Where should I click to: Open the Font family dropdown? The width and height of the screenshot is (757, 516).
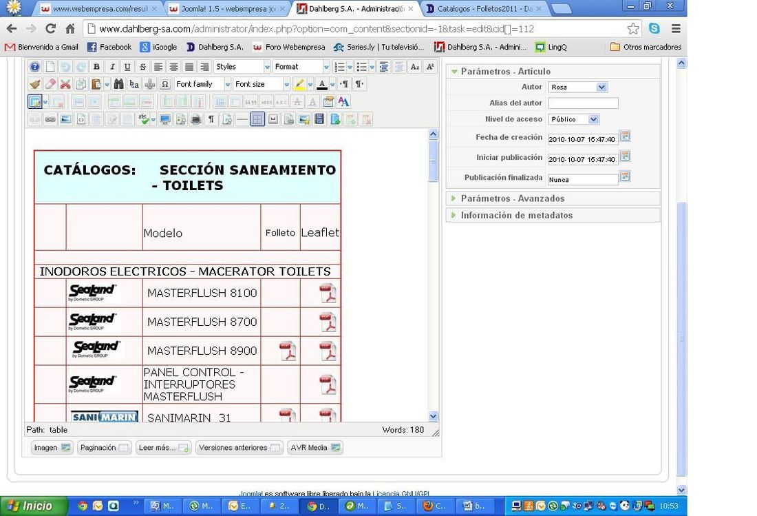(x=203, y=84)
